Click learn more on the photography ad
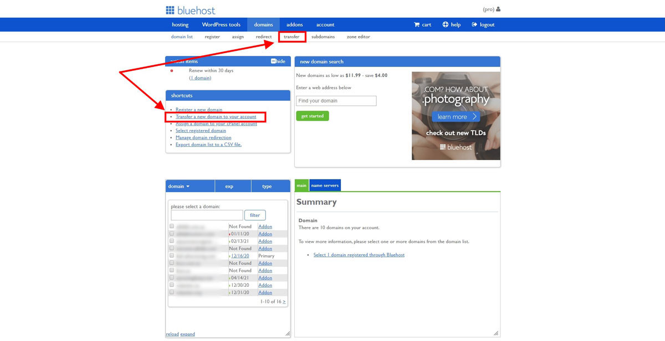 (x=456, y=117)
